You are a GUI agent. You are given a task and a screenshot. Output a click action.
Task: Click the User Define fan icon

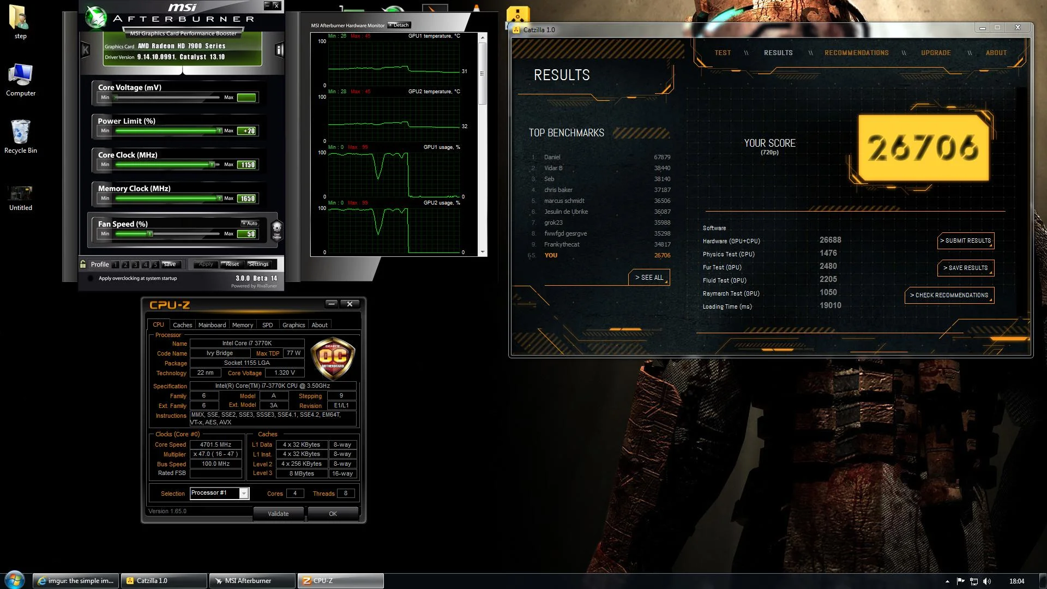coord(277,230)
